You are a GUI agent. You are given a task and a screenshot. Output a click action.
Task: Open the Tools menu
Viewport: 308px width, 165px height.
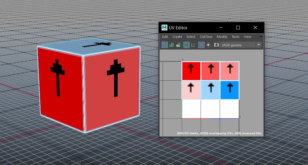[236, 37]
